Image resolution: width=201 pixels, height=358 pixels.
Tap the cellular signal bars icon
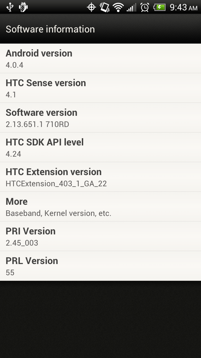pyautogui.click(x=131, y=7)
